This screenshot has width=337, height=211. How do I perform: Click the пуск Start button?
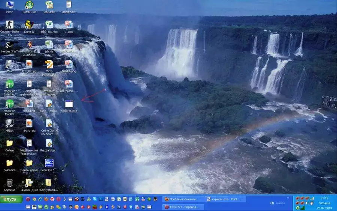click(x=11, y=199)
